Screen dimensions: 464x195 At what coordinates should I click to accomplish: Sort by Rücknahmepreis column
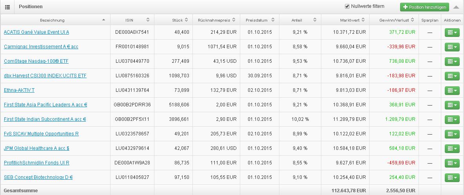pos(216,20)
